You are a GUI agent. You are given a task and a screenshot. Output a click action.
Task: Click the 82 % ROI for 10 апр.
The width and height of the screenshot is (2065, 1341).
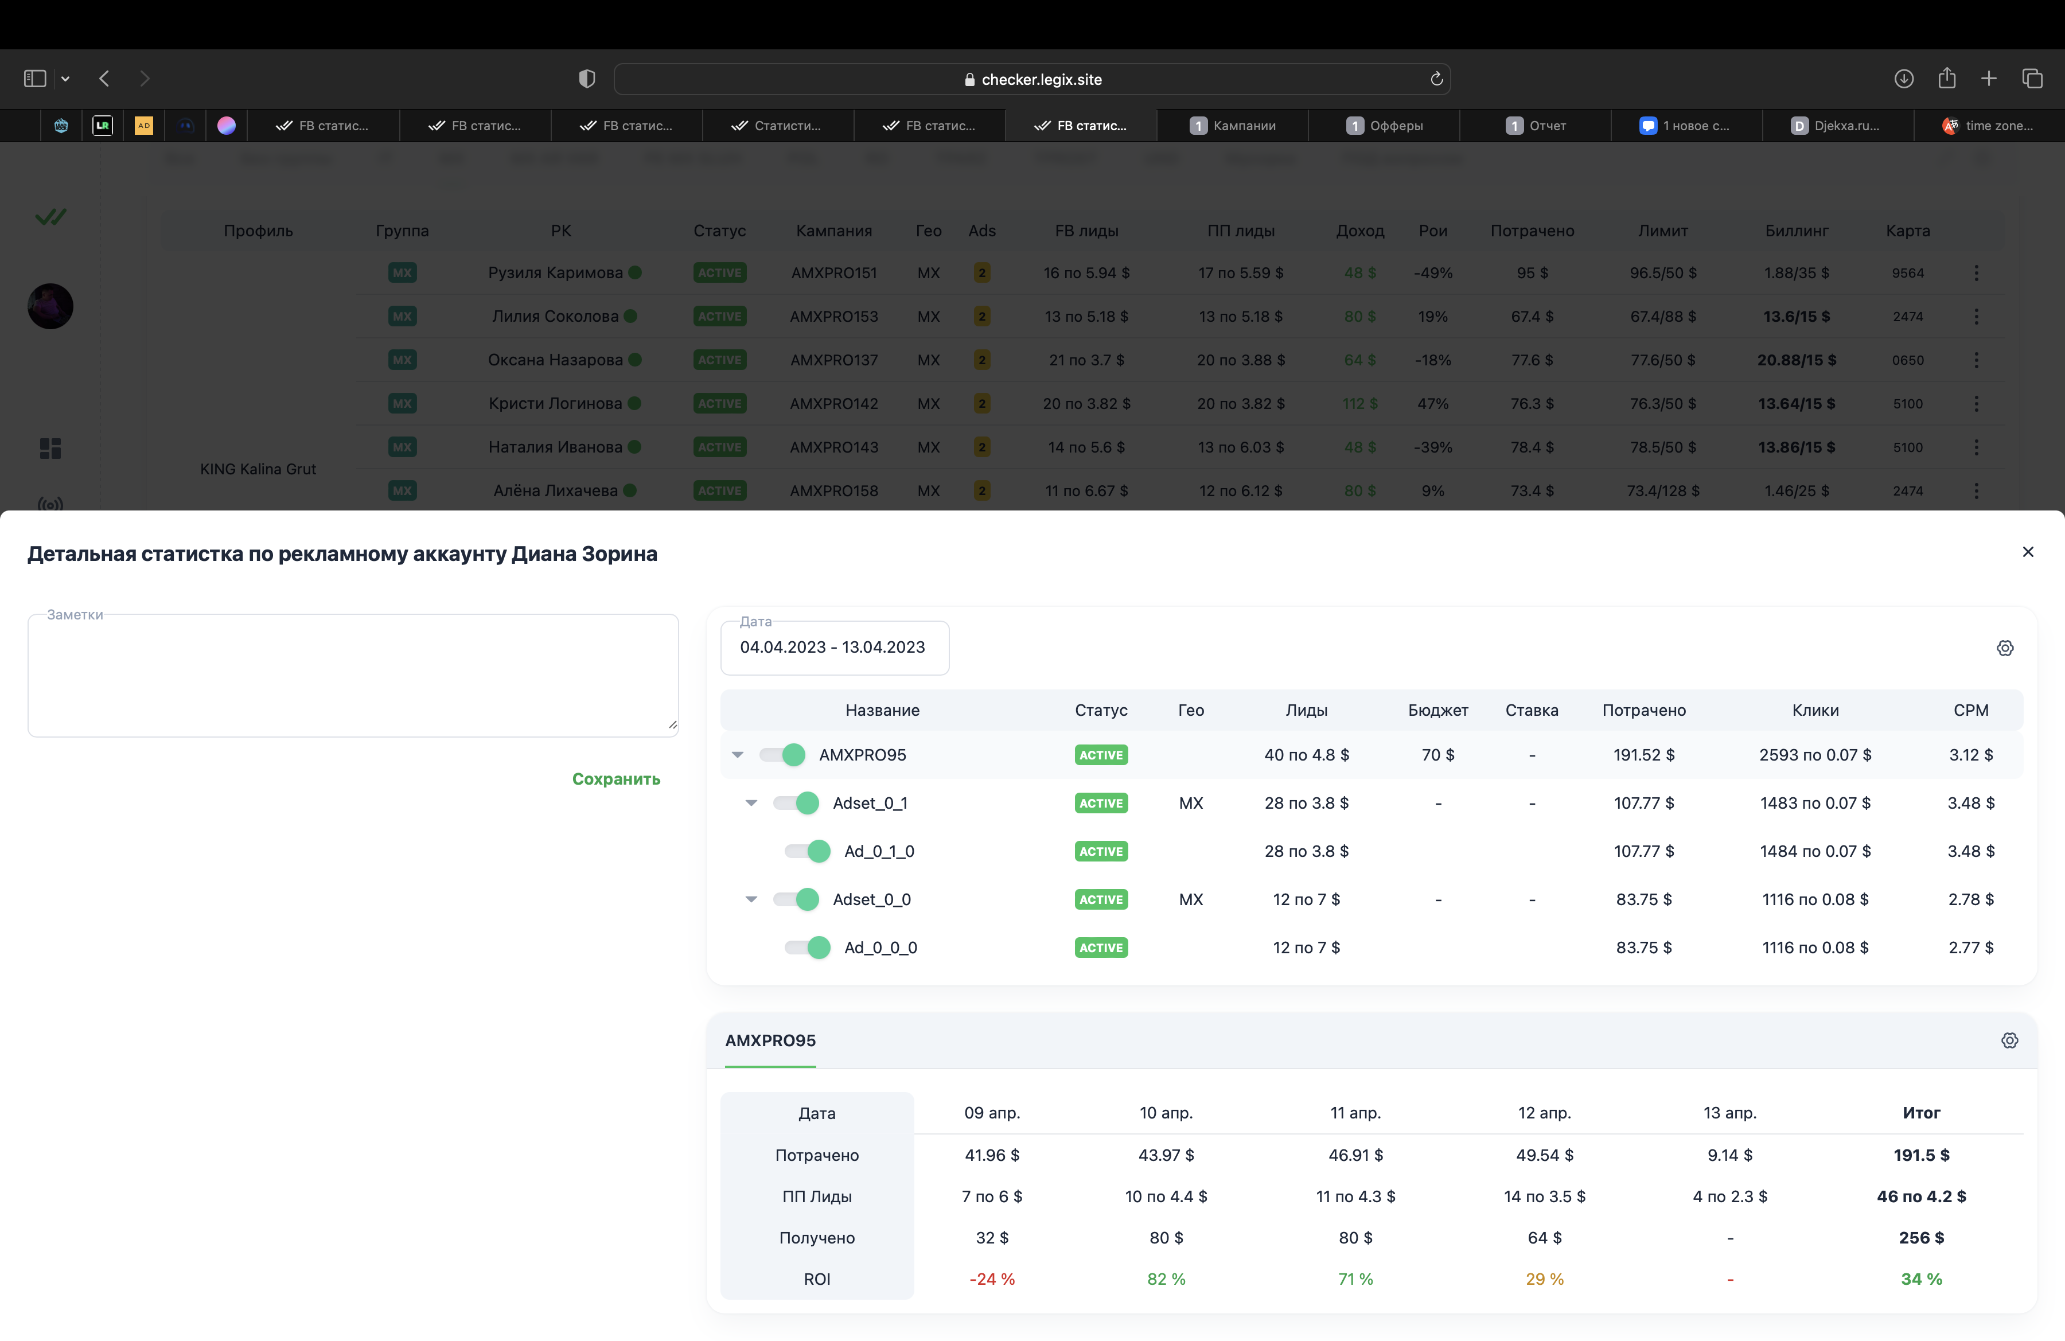tap(1166, 1280)
